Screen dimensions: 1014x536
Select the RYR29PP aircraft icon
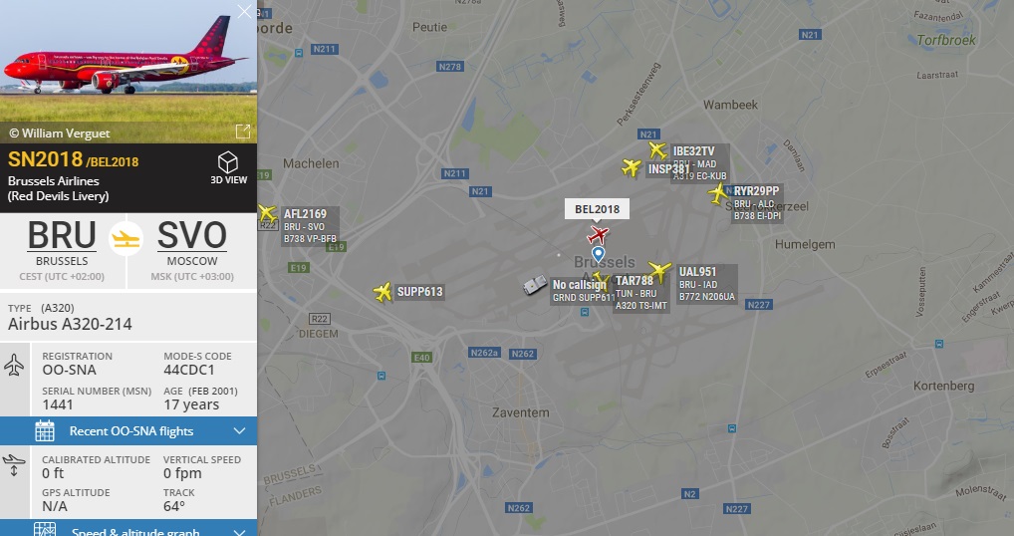pyautogui.click(x=718, y=193)
